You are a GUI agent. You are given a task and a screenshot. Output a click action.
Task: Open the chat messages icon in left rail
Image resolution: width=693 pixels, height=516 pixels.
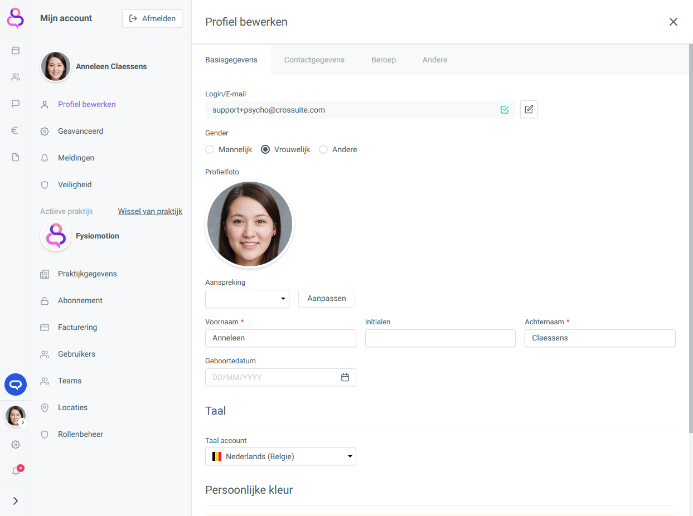16,104
